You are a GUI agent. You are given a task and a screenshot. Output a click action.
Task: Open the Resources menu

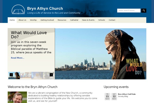click(x=62, y=20)
